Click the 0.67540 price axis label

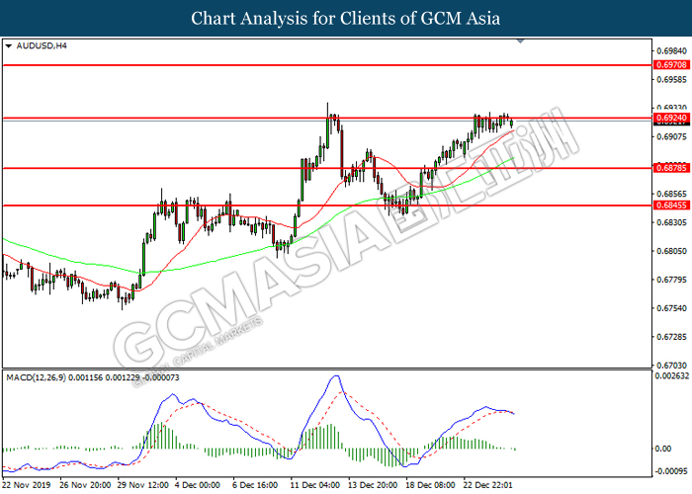pyautogui.click(x=671, y=308)
